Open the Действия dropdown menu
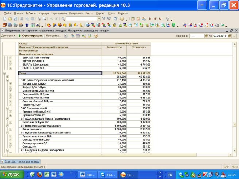The height and width of the screenshot is (179, 239). tap(8, 36)
